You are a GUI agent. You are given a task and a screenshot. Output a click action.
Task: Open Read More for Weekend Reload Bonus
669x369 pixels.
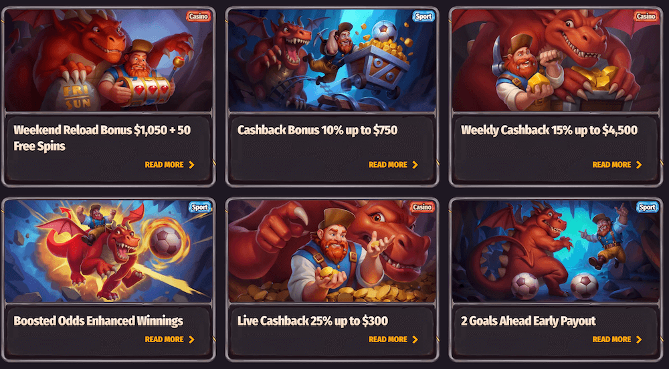click(x=169, y=165)
